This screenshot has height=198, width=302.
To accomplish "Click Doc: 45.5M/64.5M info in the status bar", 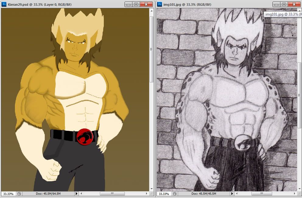I will pyautogui.click(x=47, y=193).
